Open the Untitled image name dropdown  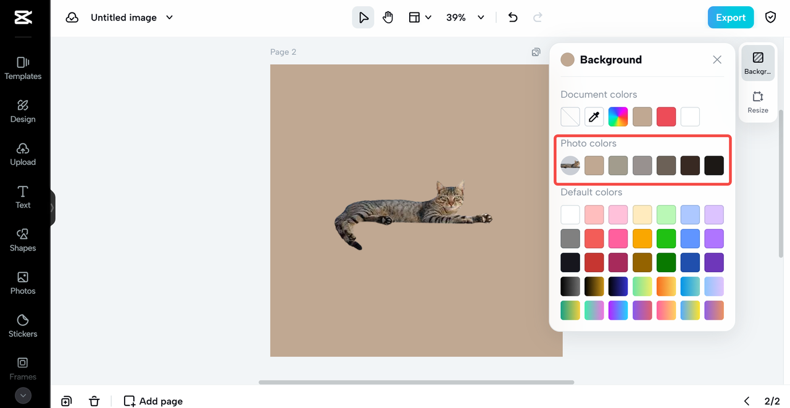pos(132,17)
